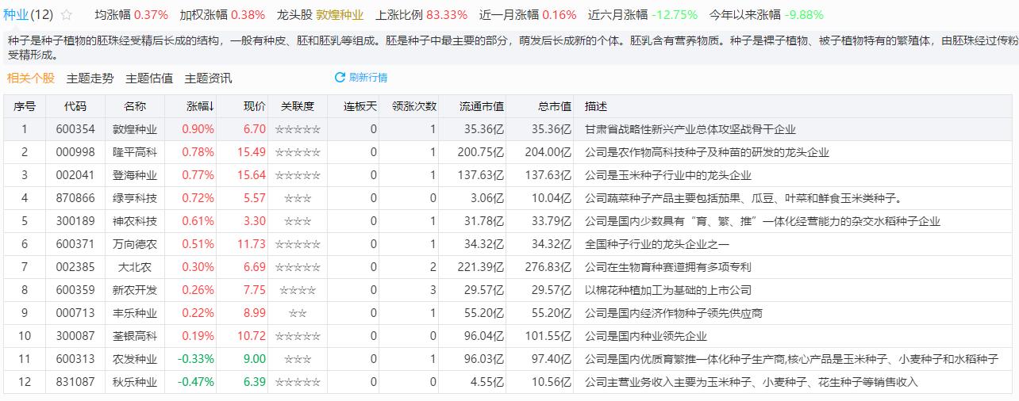Click the refresh icon beside 刷新行情

point(340,78)
